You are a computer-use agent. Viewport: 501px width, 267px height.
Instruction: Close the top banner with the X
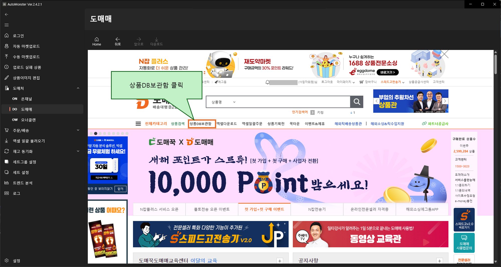(x=444, y=54)
